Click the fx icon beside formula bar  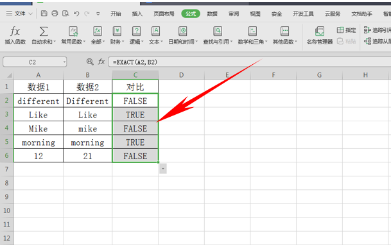101,62
